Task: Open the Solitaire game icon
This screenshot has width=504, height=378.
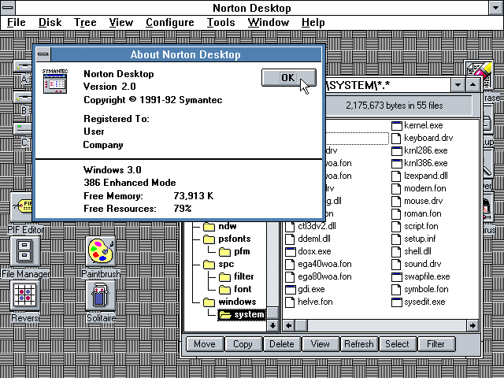Action: click(101, 295)
